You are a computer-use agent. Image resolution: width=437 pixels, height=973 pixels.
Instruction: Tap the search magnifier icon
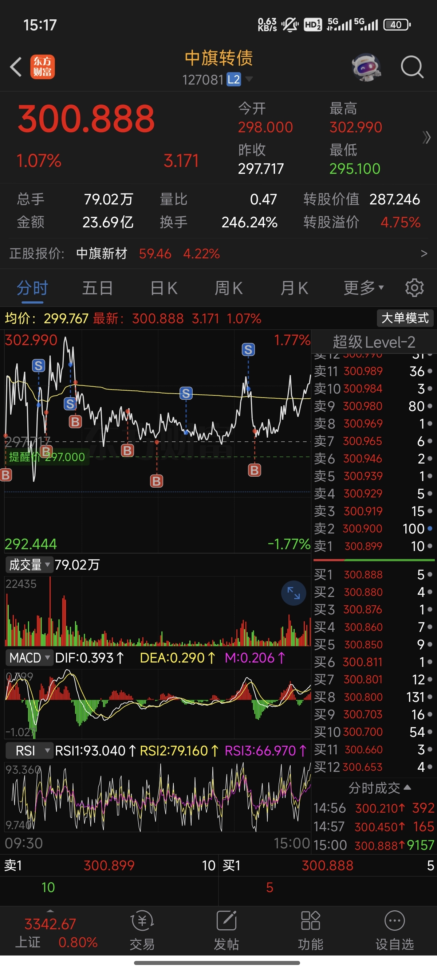(412, 67)
